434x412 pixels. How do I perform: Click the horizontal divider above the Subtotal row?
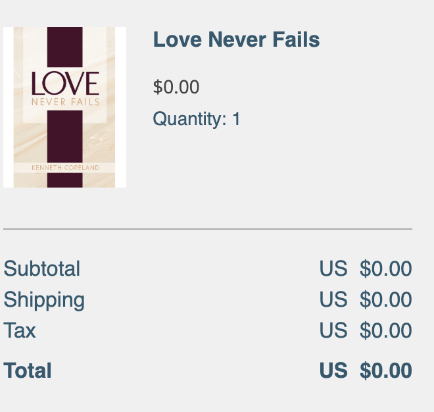pos(208,229)
